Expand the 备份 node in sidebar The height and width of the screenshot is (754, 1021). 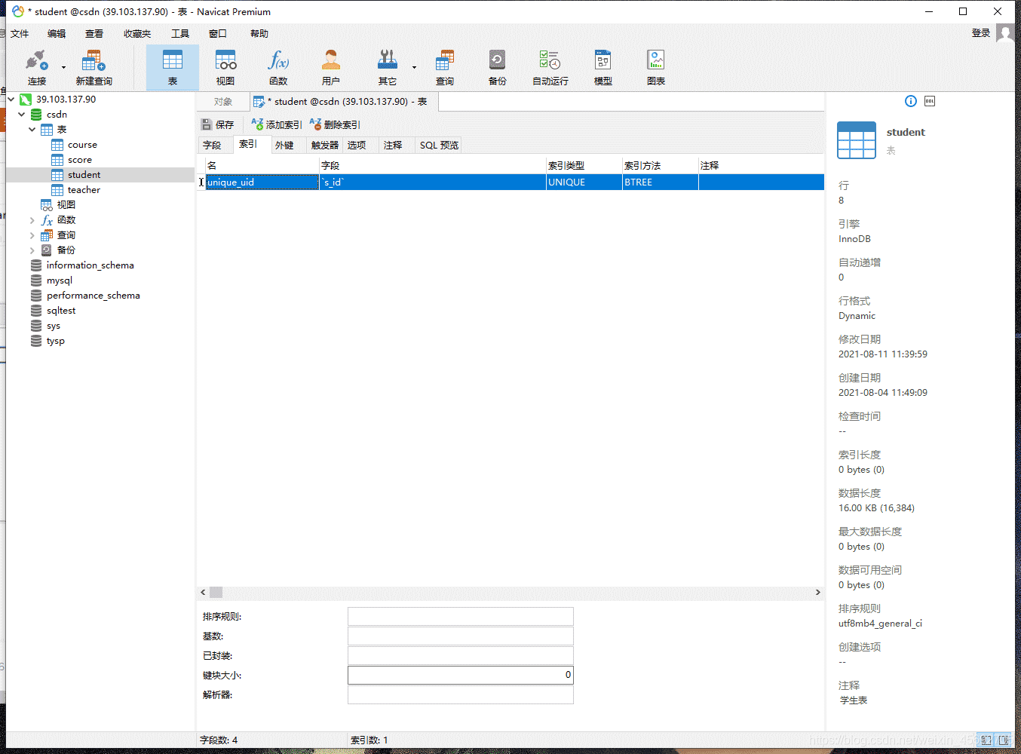coord(32,250)
